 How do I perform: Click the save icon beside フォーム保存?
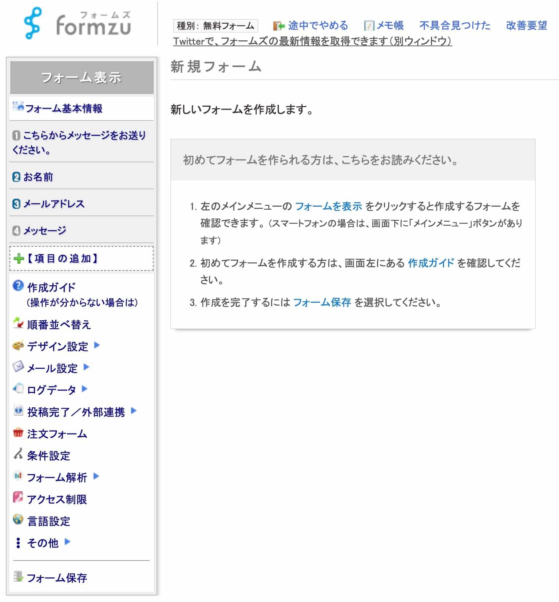pos(18,577)
